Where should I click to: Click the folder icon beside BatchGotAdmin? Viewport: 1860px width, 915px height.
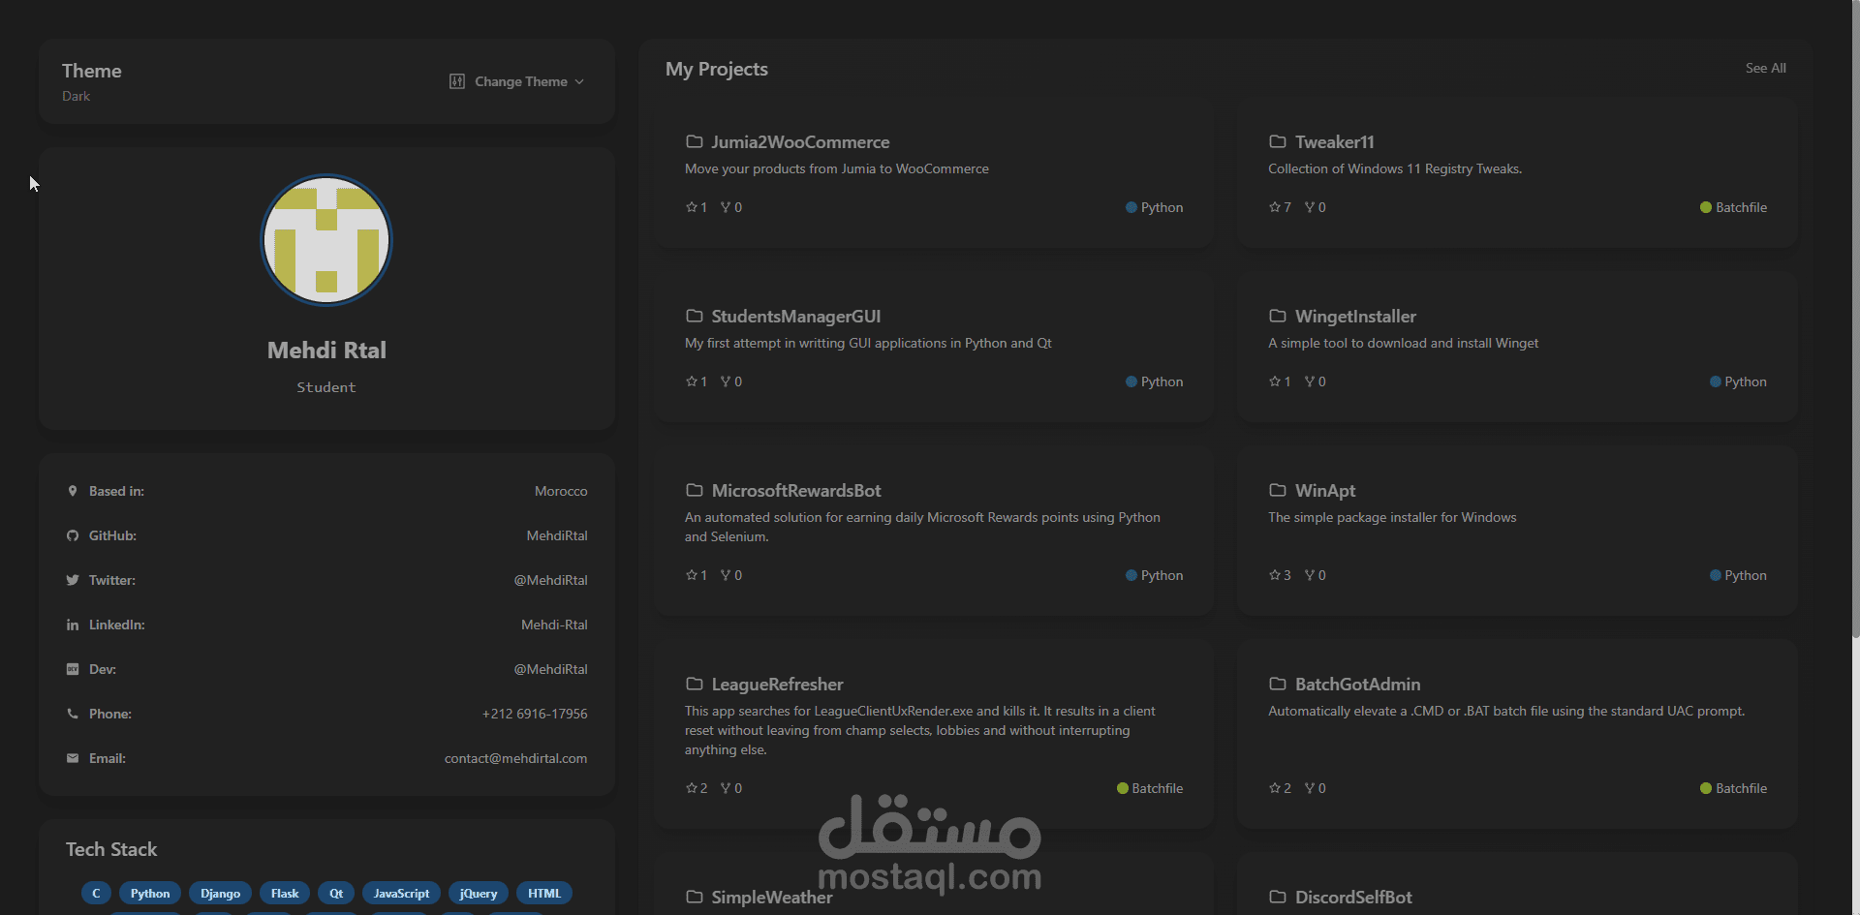[x=1278, y=684]
